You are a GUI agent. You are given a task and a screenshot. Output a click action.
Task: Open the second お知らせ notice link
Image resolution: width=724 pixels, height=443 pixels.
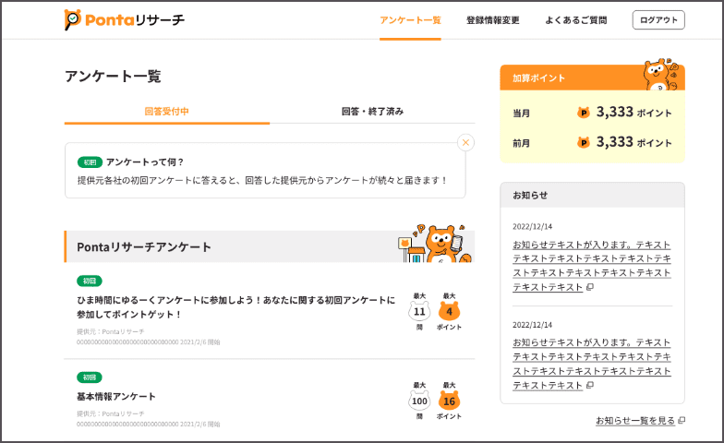591,364
